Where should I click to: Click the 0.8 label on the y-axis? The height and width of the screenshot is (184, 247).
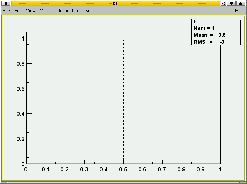tap(20, 64)
